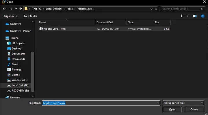Close the Open dialog window
The image size is (208, 115).
tap(205, 2)
